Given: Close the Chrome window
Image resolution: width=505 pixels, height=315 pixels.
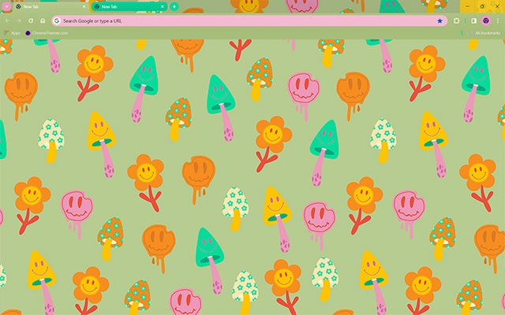Looking at the screenshot, I should click(x=497, y=6).
